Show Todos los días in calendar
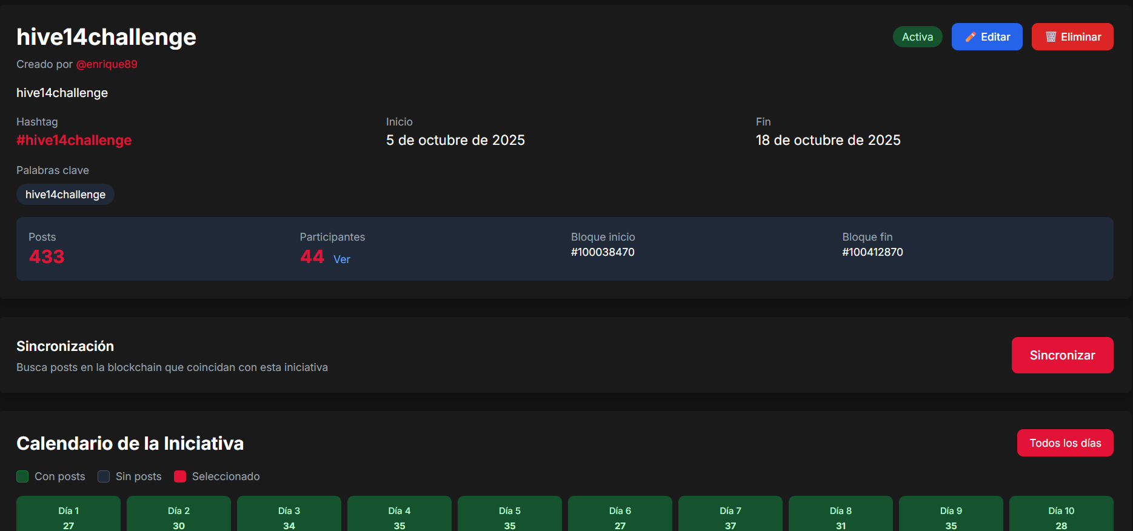Image resolution: width=1133 pixels, height=531 pixels. pos(1064,443)
